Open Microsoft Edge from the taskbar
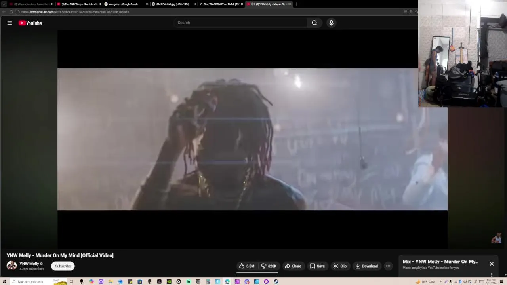 click(x=227, y=282)
